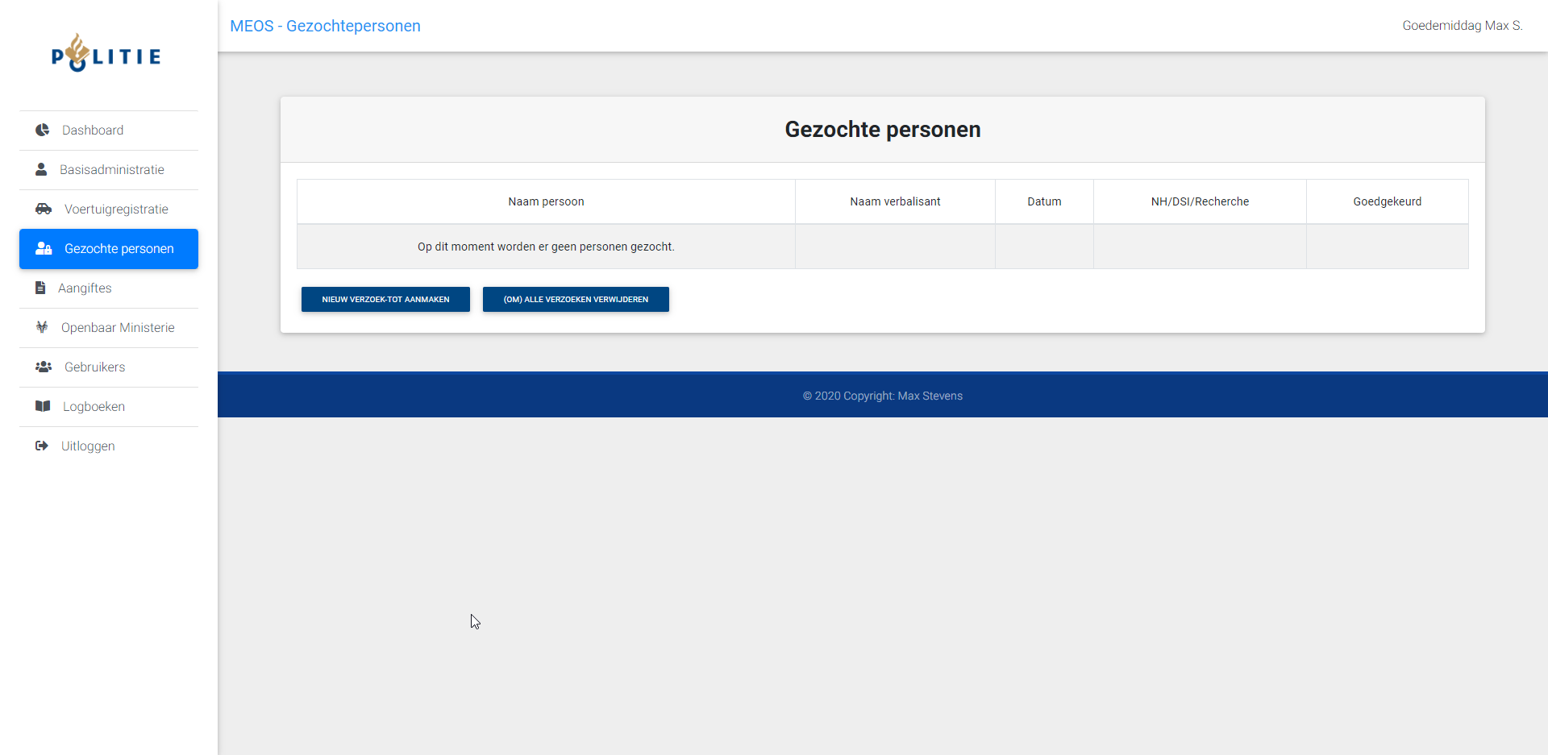Click the Dashboard pie chart icon
The height and width of the screenshot is (755, 1548).
[43, 130]
